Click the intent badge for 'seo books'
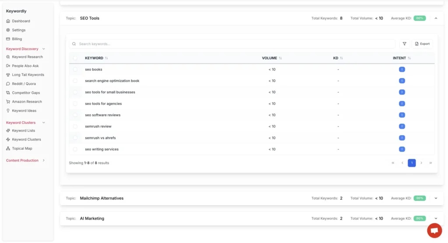 click(402, 70)
